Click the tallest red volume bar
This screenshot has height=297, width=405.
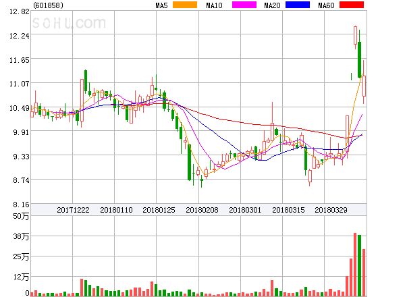click(x=355, y=265)
